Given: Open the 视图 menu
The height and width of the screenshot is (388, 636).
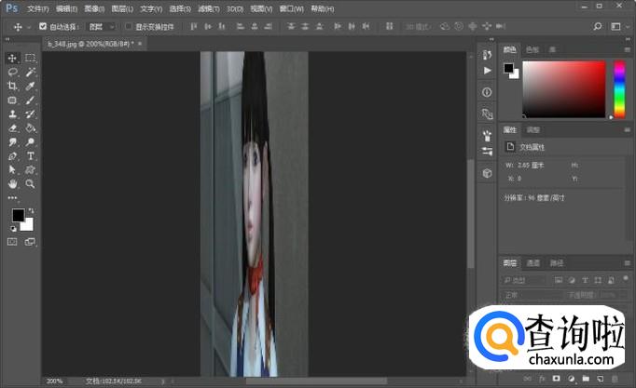Looking at the screenshot, I should tap(261, 8).
